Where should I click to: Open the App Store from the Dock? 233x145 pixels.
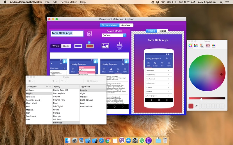[x=128, y=140]
